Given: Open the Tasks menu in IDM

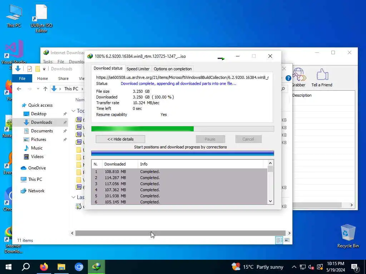Looking at the screenshot, I should click(x=48, y=61).
